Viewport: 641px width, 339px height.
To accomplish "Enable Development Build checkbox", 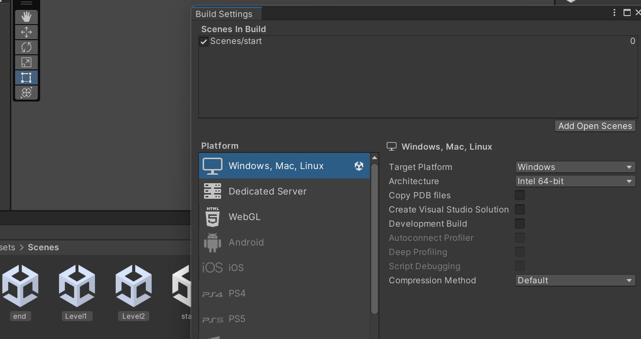I will [x=520, y=224].
